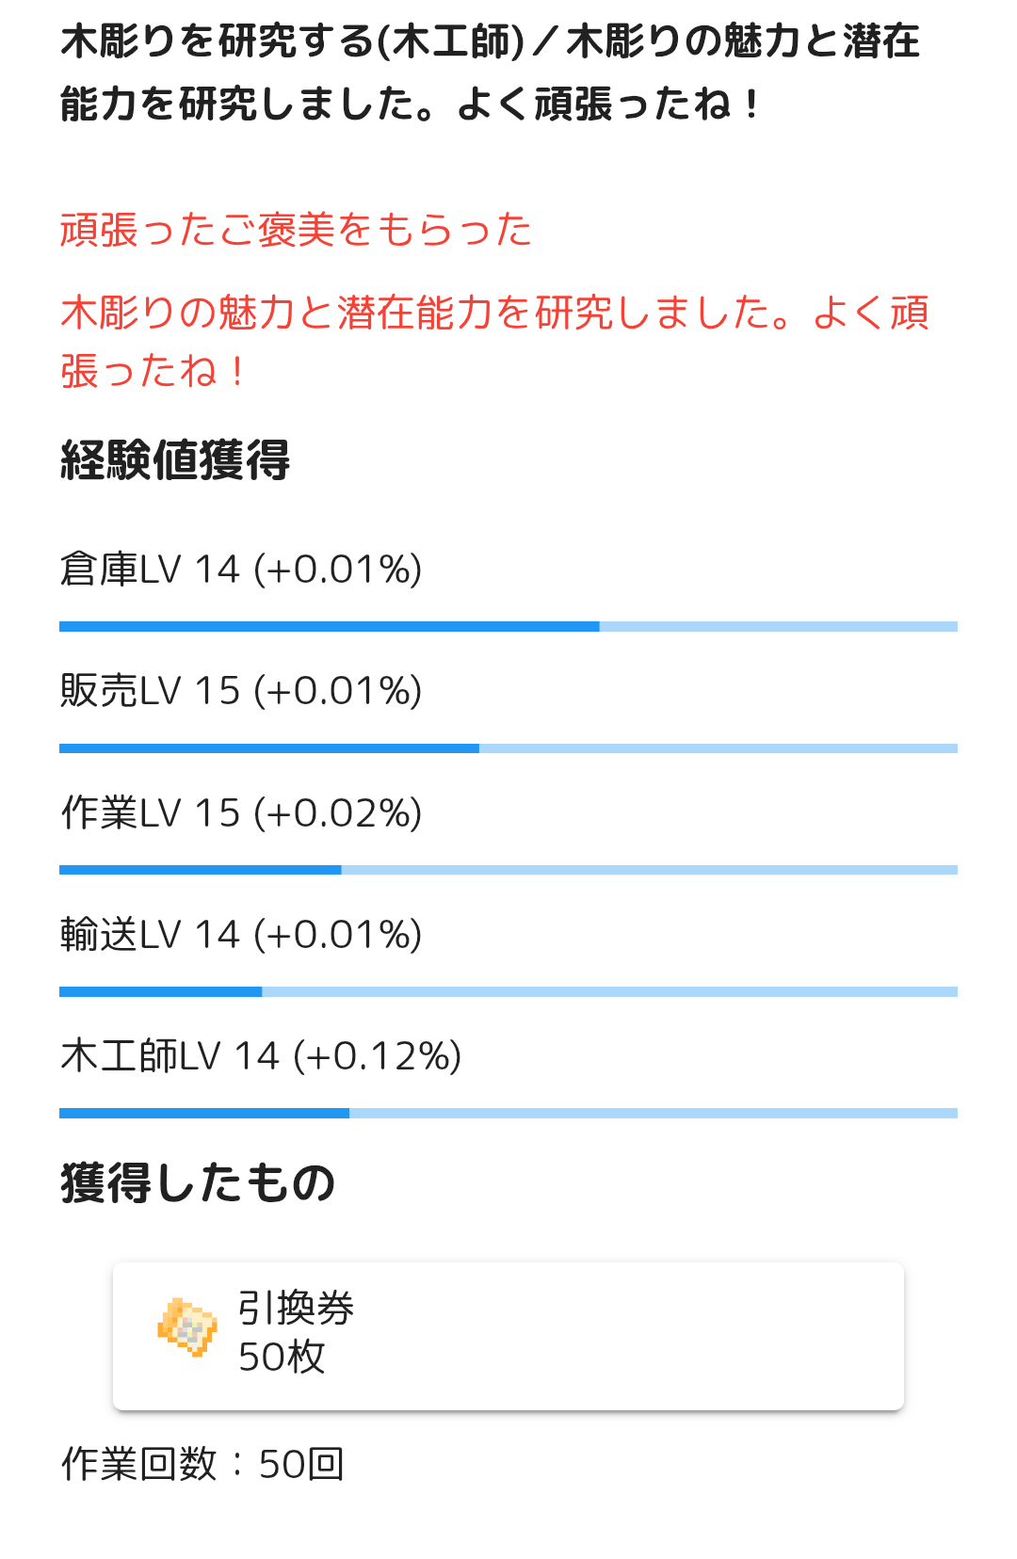Tap the 作業LV 15 (+0.02%) label
This screenshot has width=1017, height=1559.
(x=241, y=813)
